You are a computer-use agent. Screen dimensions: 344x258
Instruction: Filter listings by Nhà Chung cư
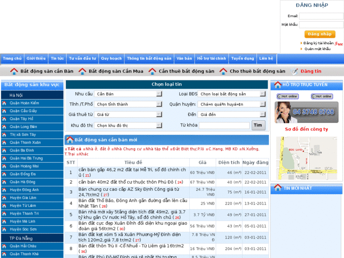coord(128,149)
